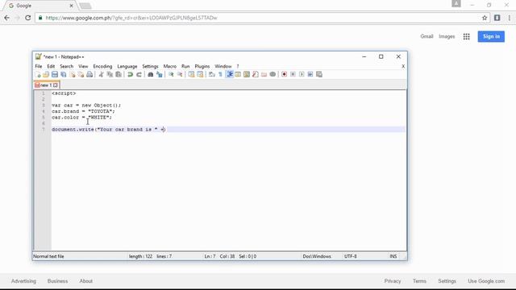Toggle word wrap in toolbar
Image resolution: width=516 pixels, height=290 pixels.
[x=211, y=75]
